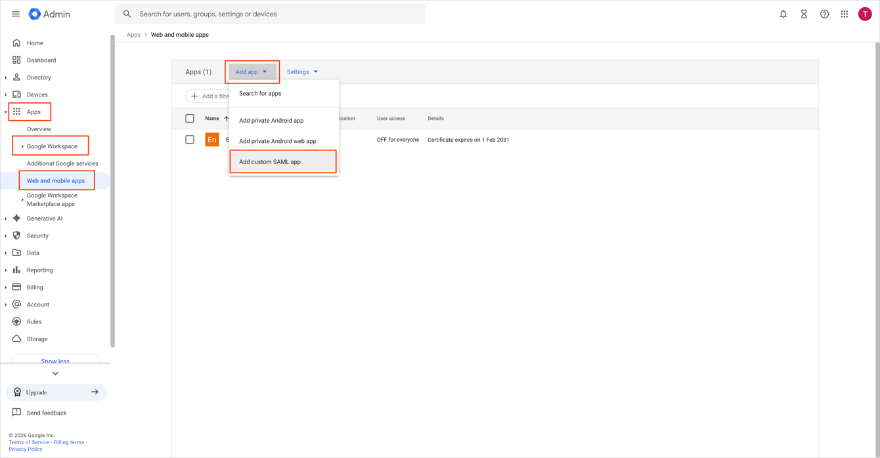
Task: Choose Search for apps
Action: click(x=284, y=93)
